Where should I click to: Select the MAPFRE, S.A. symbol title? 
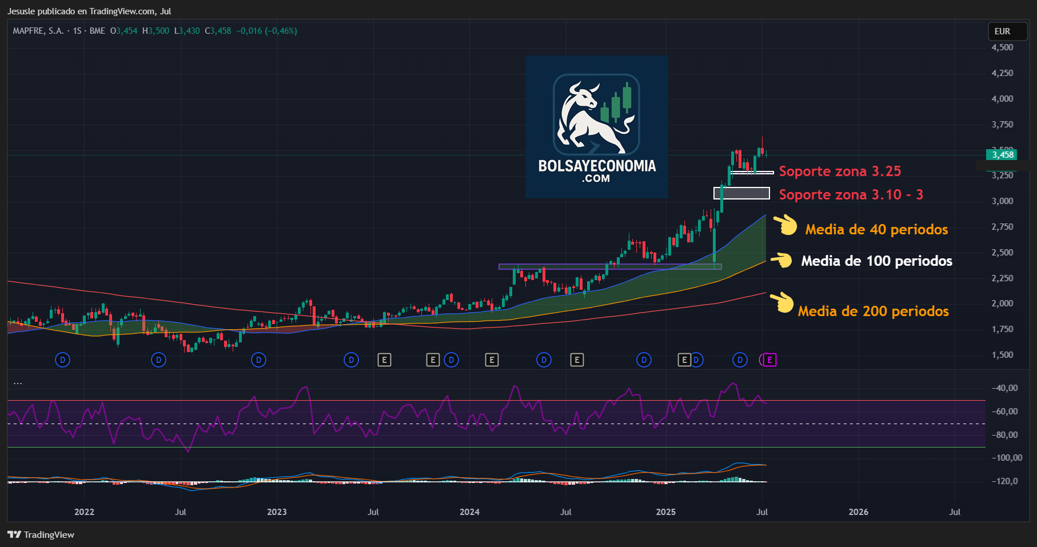pyautogui.click(x=38, y=31)
